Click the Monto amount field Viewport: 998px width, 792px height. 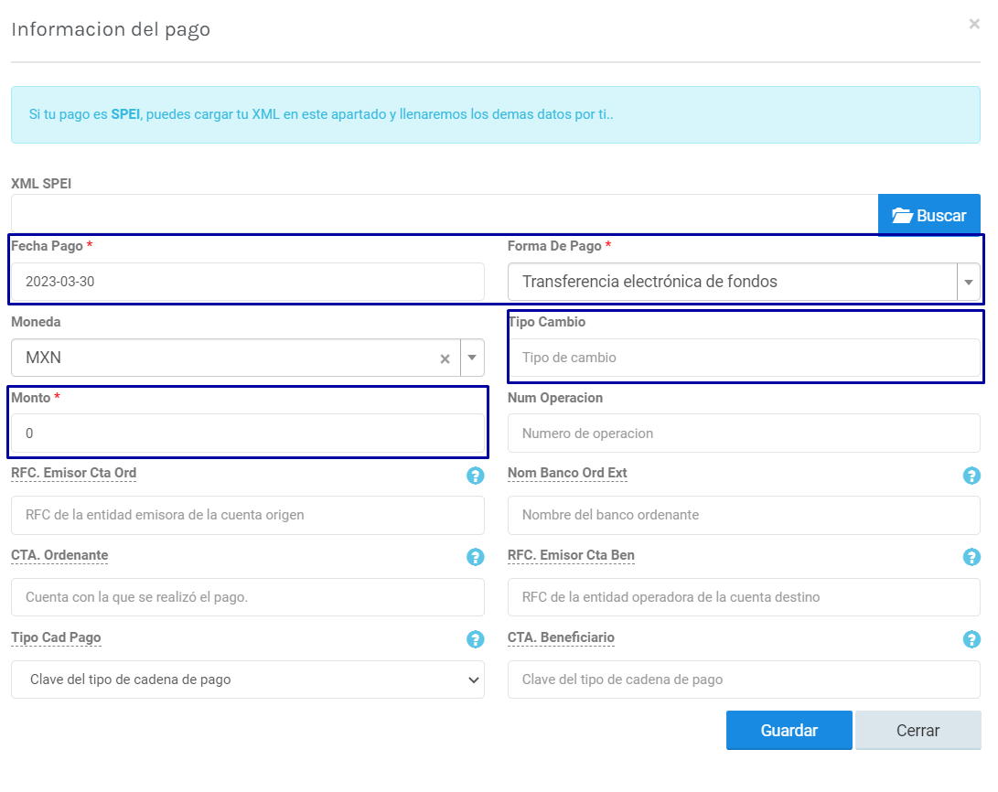[x=247, y=433]
